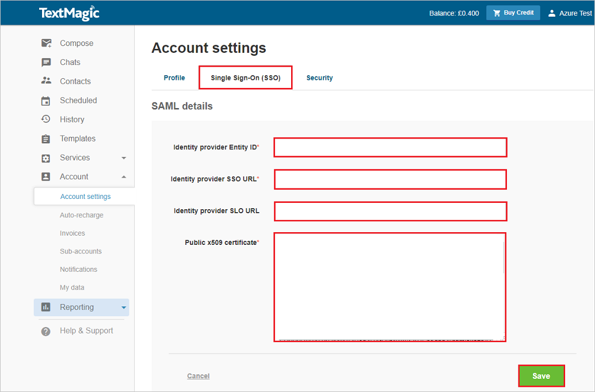
Task: Click the Azure Test user icon
Action: pyautogui.click(x=551, y=12)
